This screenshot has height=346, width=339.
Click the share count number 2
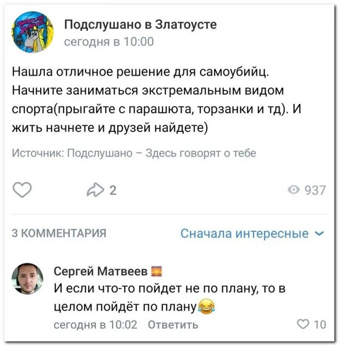(113, 190)
